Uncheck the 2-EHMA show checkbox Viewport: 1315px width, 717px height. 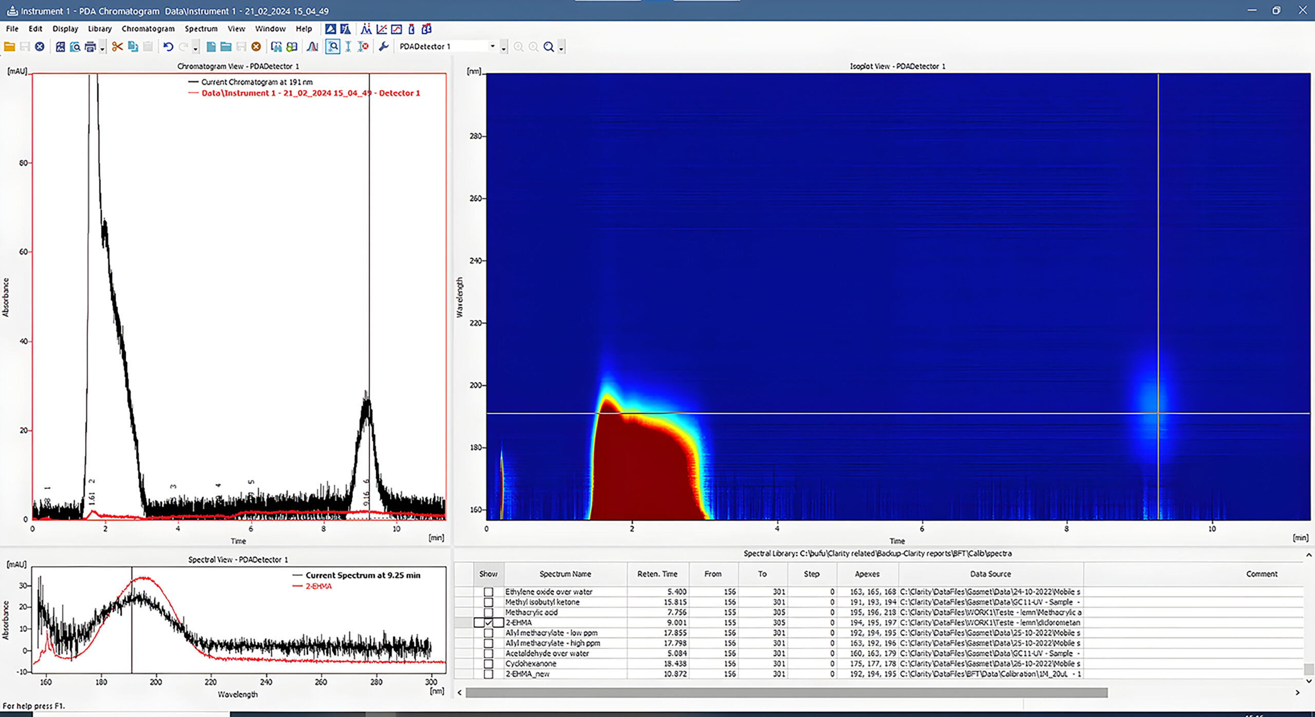(489, 623)
